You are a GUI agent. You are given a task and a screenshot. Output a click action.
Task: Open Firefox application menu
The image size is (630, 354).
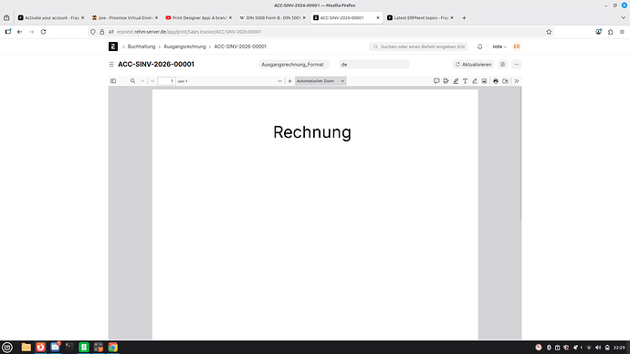[622, 32]
